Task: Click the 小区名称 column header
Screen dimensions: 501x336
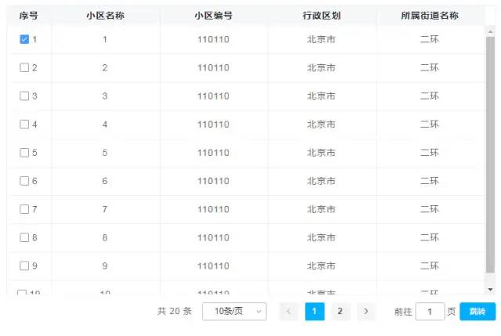Action: pos(105,15)
